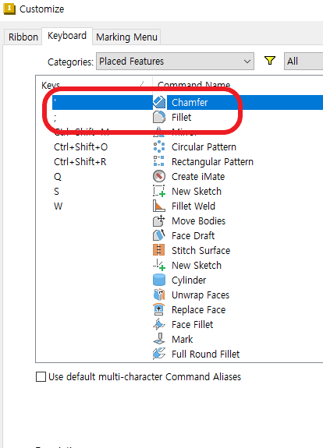Image resolution: width=323 pixels, height=448 pixels.
Task: Click the Stitch Surface icon
Action: 159,251
